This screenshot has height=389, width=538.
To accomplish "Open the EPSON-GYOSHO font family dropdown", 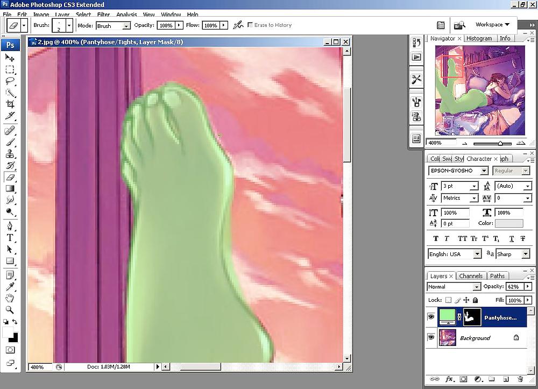I will pyautogui.click(x=484, y=171).
